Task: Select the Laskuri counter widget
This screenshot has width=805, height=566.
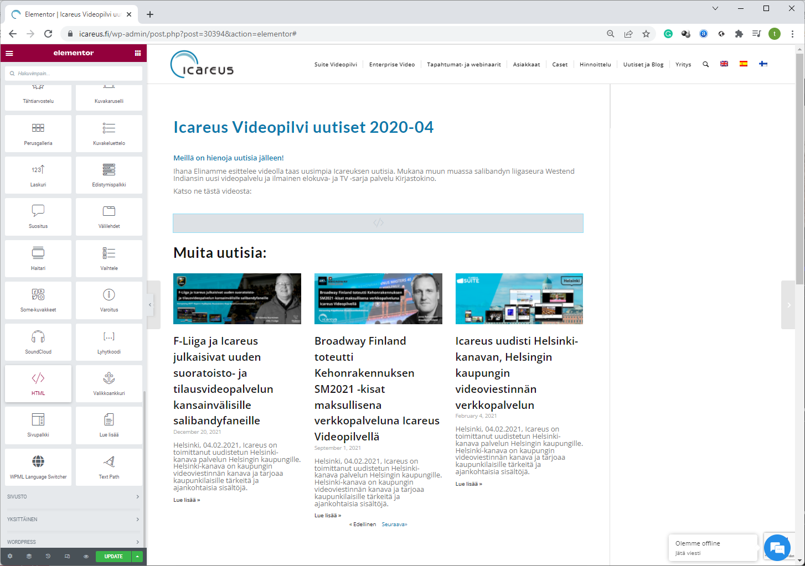Action: (38, 175)
